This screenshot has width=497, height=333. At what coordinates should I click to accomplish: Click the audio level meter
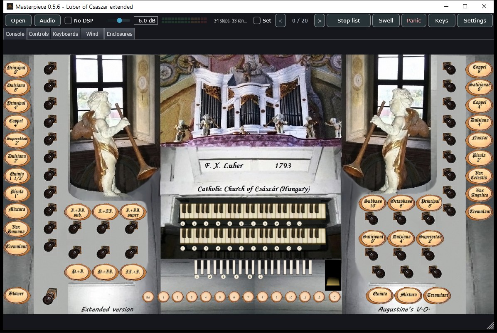pyautogui.click(x=184, y=21)
